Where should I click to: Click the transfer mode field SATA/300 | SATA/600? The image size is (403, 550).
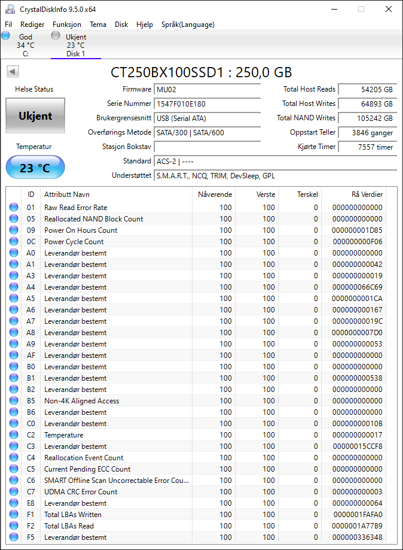[x=207, y=133]
